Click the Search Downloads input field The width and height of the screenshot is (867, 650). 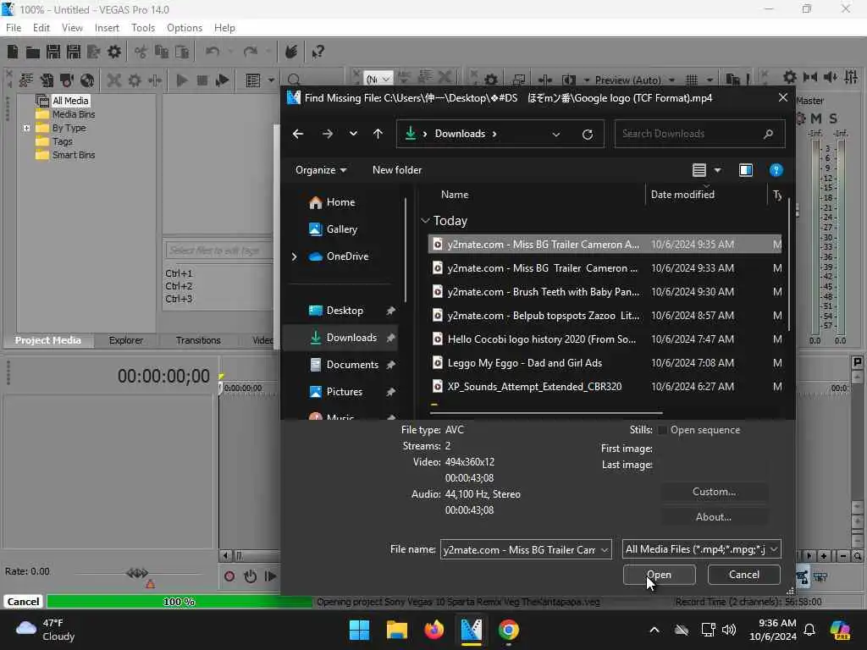(x=699, y=134)
